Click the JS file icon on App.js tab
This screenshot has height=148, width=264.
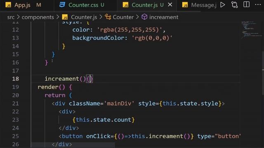point(8,5)
